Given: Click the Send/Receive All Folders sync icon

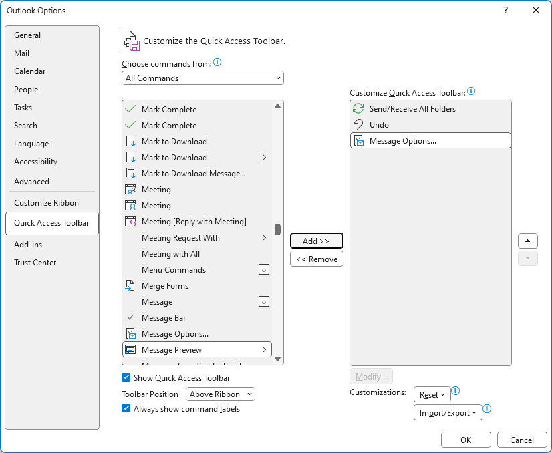Looking at the screenshot, I should point(358,109).
